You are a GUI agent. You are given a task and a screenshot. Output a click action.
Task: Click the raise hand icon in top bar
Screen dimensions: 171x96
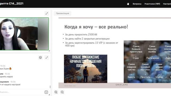pyautogui.click(x=128, y=4)
